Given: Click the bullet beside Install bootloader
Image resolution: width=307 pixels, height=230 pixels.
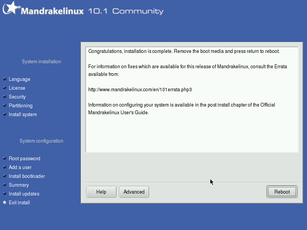Looking at the screenshot, I should [5, 176].
